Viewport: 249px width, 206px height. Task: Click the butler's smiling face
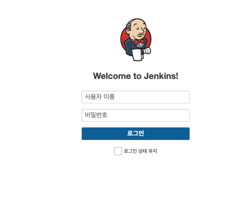[x=138, y=30]
